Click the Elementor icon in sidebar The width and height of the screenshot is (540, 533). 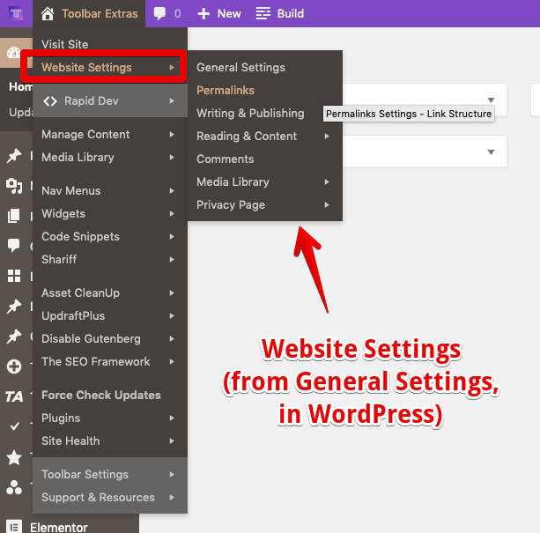point(14,527)
